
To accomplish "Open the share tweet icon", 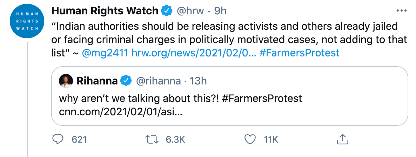I will 342,139.
